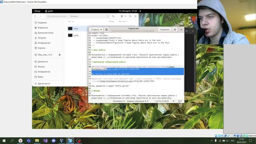
Task: Select file 2.png in Files
Action: click(x=76, y=35)
